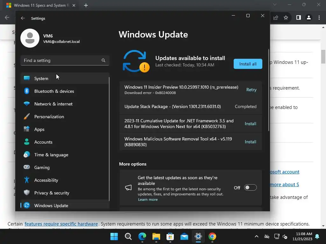Screen dimensions: 326x244
Task: Open features require specific hardware link
Action: (61, 224)
